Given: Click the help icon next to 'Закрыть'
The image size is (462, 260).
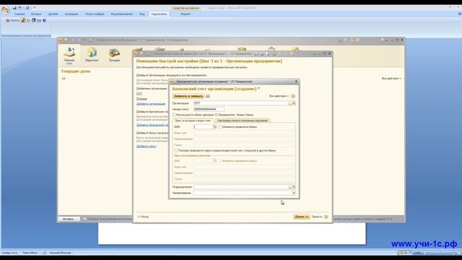Looking at the screenshot, I should (326, 217).
